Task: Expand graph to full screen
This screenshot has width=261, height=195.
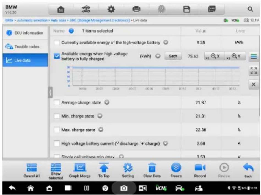Action: pos(254,71)
